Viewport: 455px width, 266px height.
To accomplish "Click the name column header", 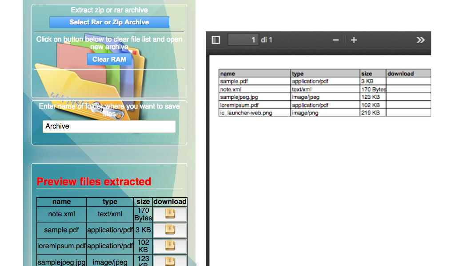I will pyautogui.click(x=61, y=201).
